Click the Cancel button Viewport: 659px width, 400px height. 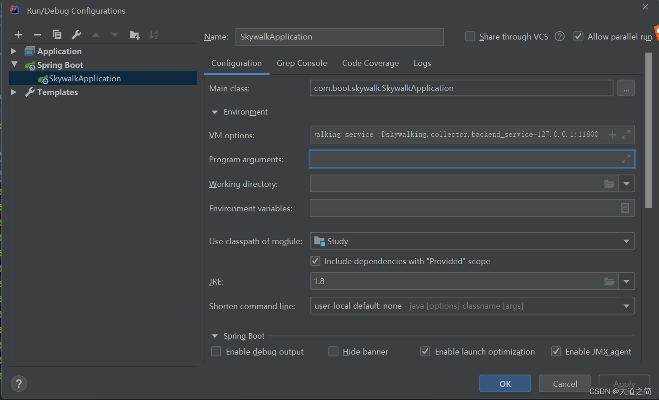coord(565,384)
